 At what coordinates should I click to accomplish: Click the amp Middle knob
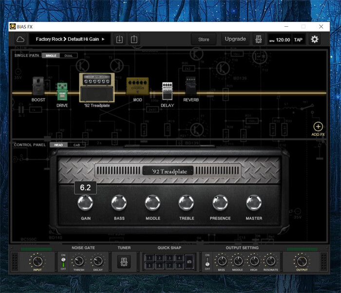pyautogui.click(x=152, y=202)
